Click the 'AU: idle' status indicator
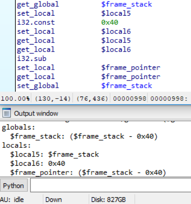The width and height of the screenshot is (191, 204). 12,200
